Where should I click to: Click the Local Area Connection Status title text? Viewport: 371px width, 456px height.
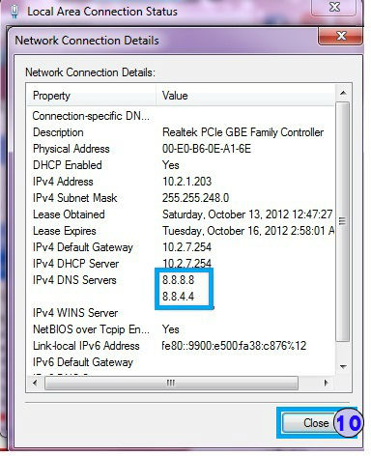click(102, 12)
